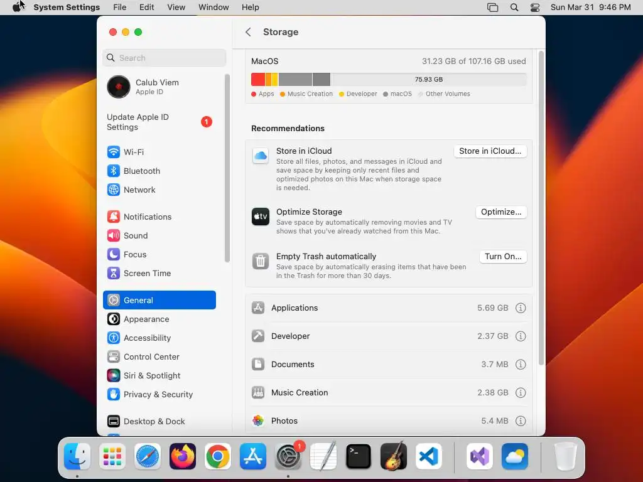This screenshot has width=643, height=482.
Task: Click the Store in iCloud... button
Action: point(490,151)
